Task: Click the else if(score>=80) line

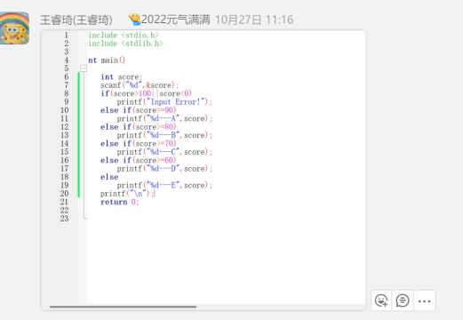Action: [139, 127]
